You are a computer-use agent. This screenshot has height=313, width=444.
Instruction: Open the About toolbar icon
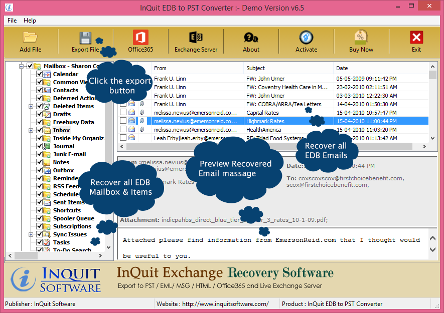251,38
